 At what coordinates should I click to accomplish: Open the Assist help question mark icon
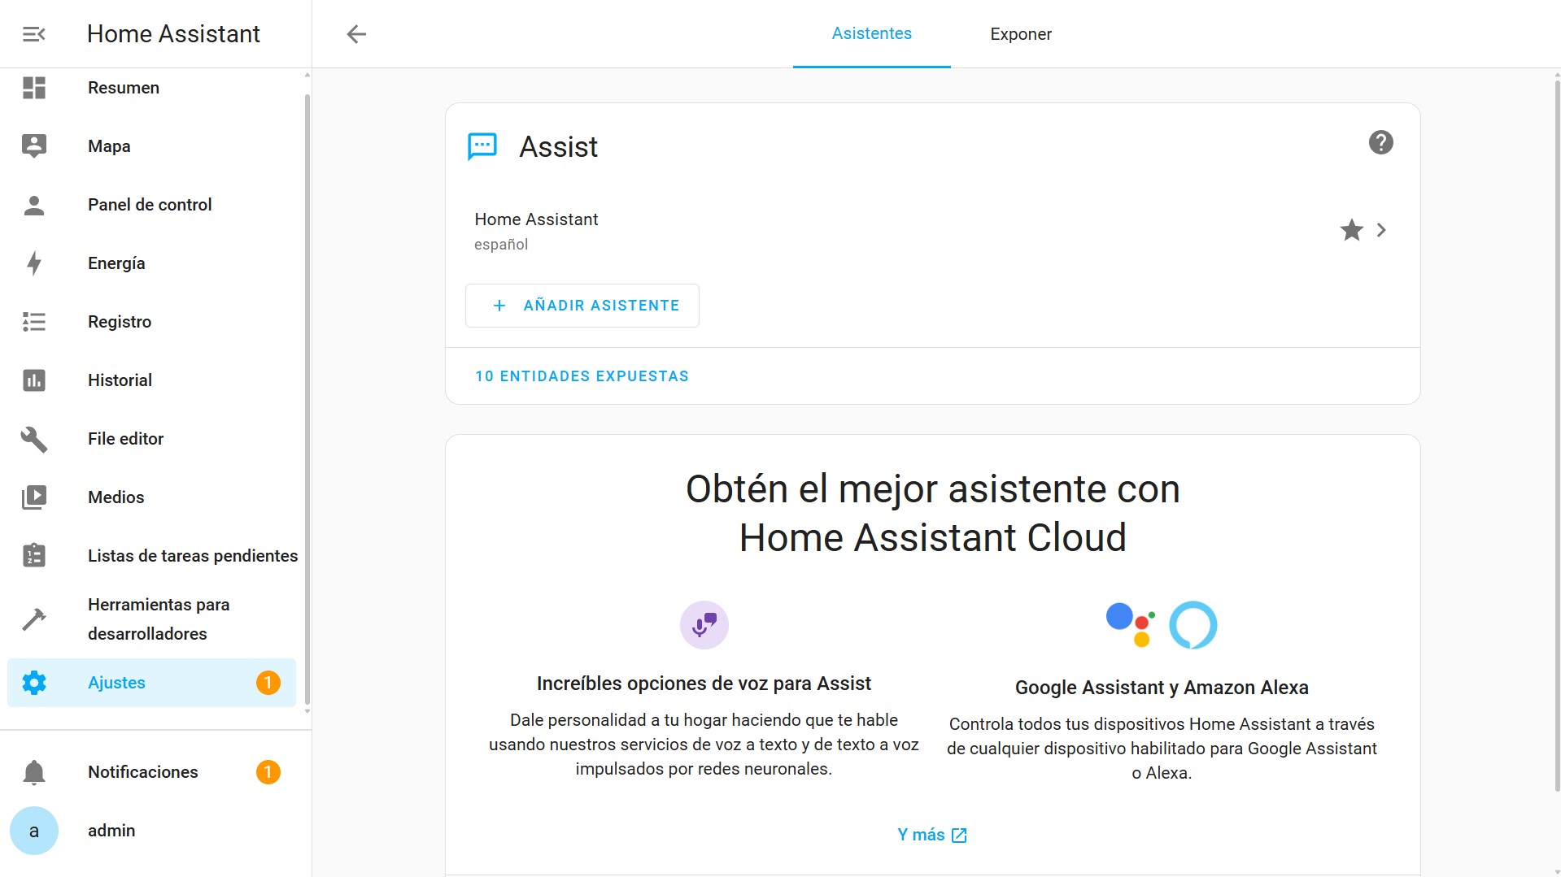coord(1380,142)
